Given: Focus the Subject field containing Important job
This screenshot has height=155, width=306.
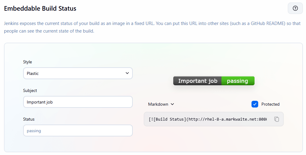Looking at the screenshot, I should point(78,102).
